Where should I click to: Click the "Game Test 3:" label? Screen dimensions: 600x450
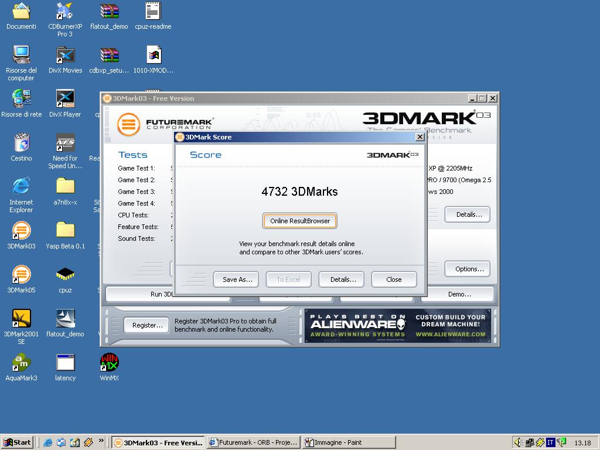click(137, 192)
